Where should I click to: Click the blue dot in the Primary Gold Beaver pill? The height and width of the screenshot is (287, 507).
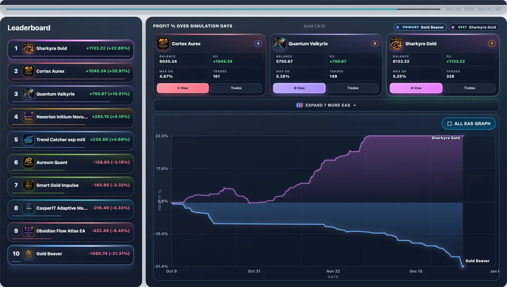pos(398,28)
